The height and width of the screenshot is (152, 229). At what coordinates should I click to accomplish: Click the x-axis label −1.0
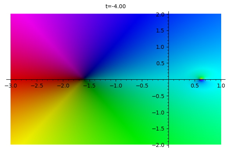point(116,86)
